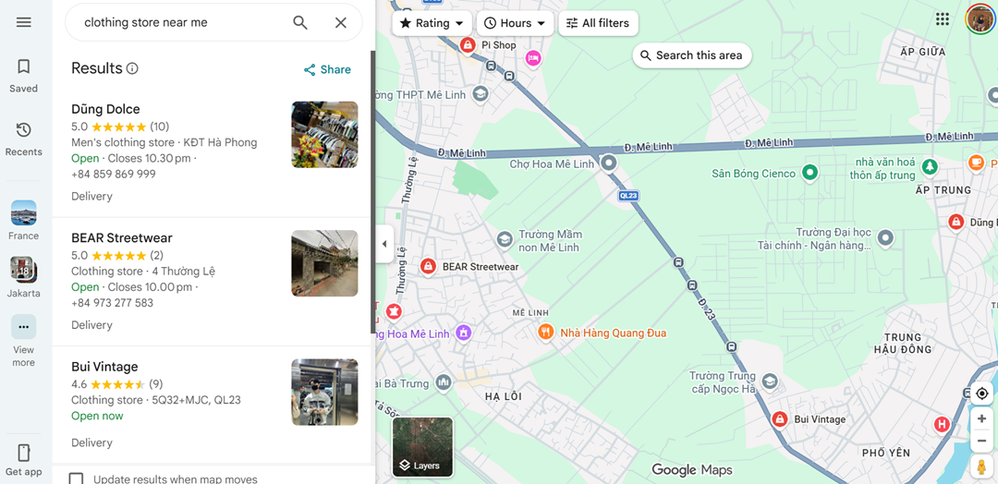Clear the search with the X icon
998x484 pixels.
[x=340, y=23]
